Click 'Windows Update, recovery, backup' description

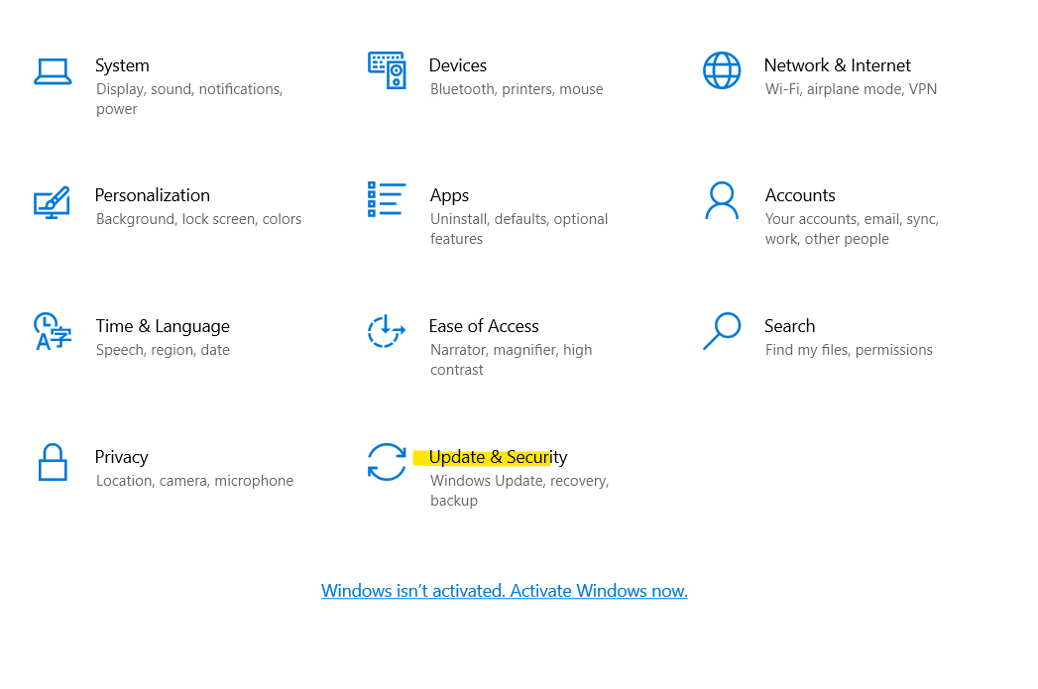[x=519, y=491]
